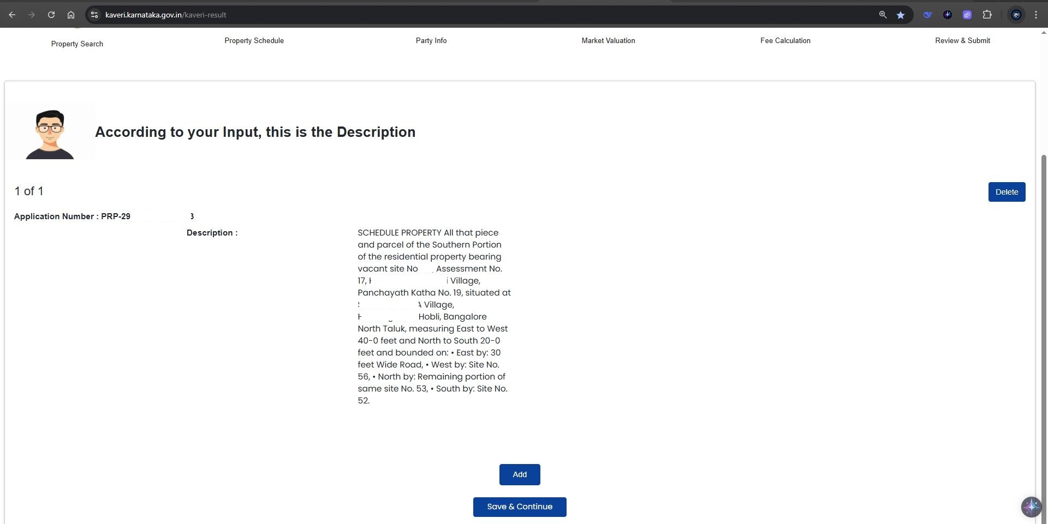Open the Party Info step

431,40
